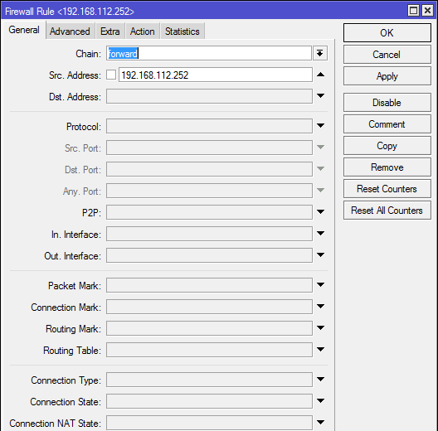Expand the Connection State field
438x431 pixels.
[x=321, y=400]
